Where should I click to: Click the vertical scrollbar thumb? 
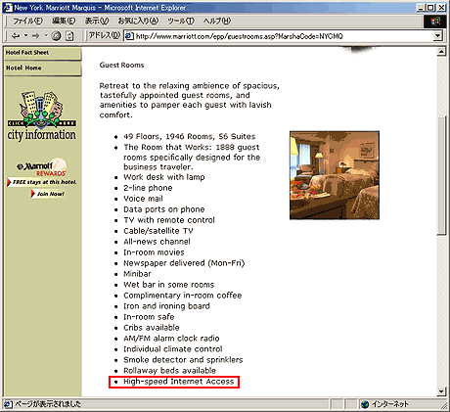pyautogui.click(x=441, y=175)
